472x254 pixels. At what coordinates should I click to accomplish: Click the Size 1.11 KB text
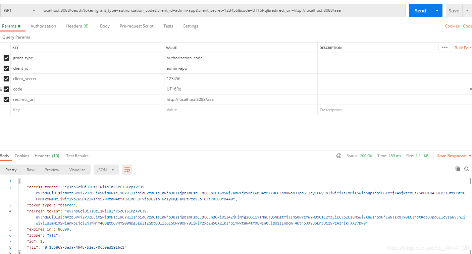[x=417, y=156]
